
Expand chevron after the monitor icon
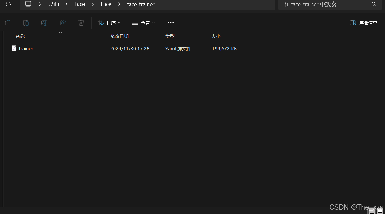[40, 4]
